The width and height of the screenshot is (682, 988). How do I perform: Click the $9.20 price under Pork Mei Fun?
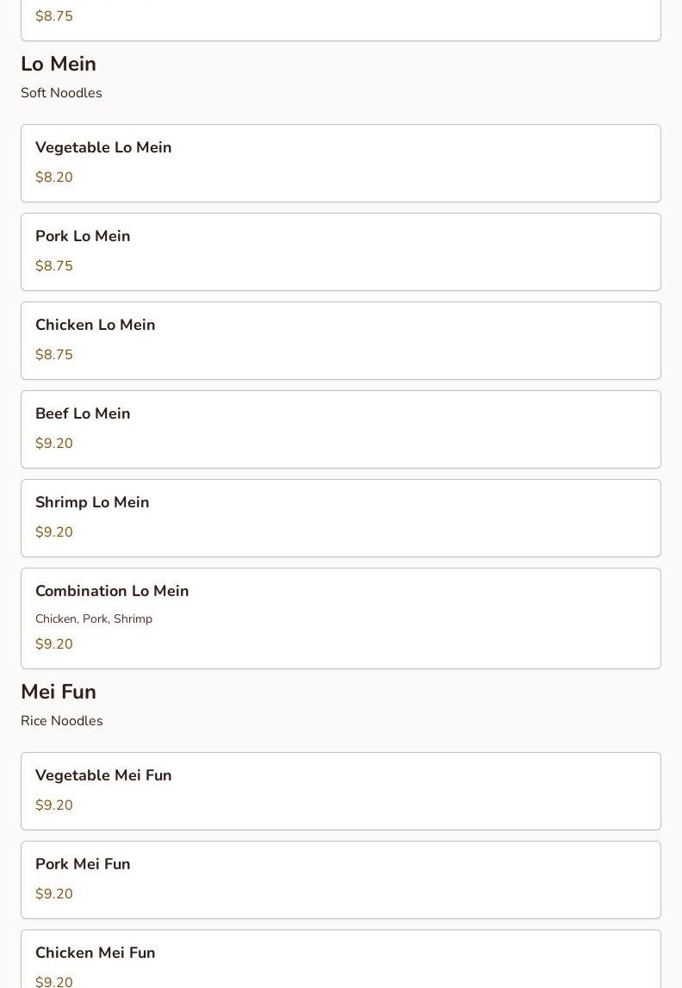54,894
